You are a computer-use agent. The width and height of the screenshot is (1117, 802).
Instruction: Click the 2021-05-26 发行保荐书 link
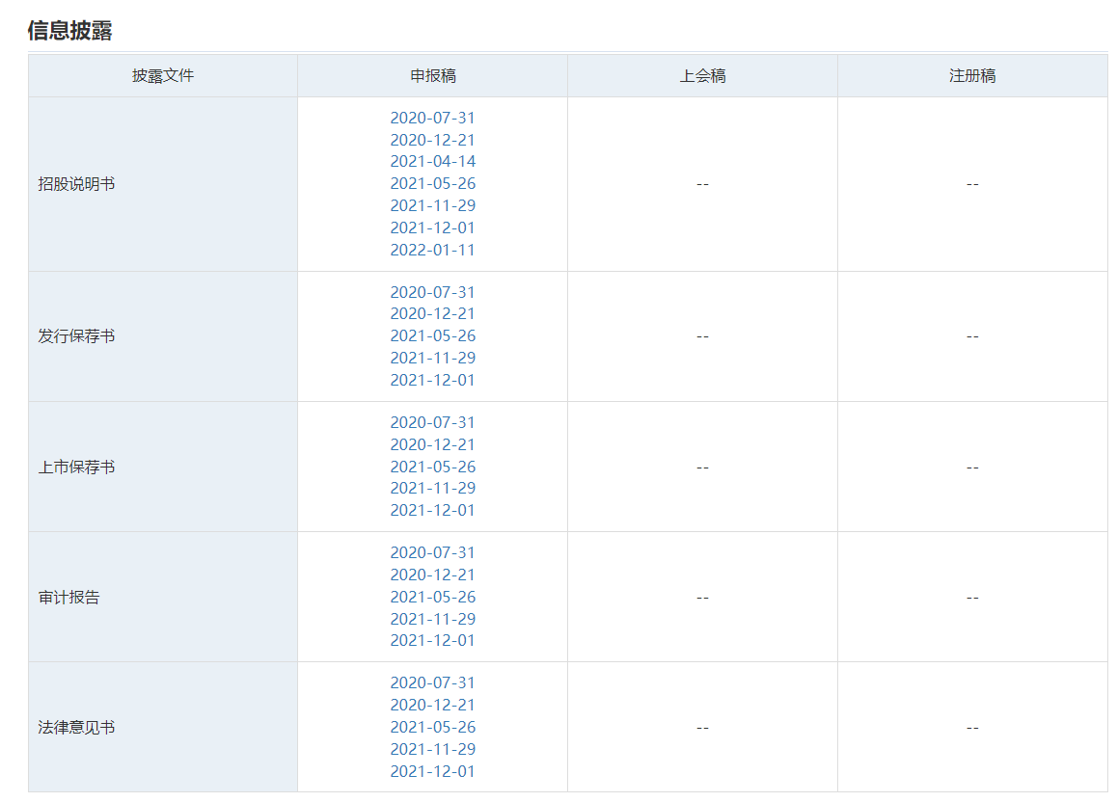tap(432, 335)
